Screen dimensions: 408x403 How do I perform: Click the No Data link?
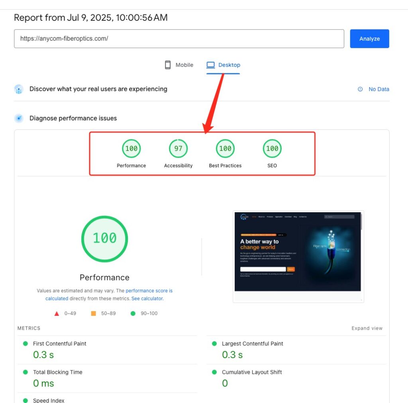click(x=379, y=89)
